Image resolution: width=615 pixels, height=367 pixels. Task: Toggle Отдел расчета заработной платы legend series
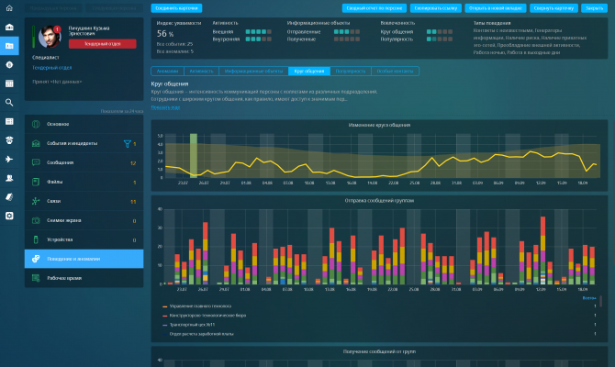coord(198,334)
